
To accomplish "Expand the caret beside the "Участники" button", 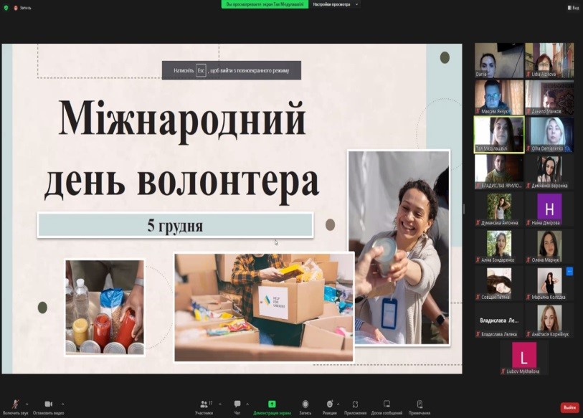I will click(x=220, y=404).
